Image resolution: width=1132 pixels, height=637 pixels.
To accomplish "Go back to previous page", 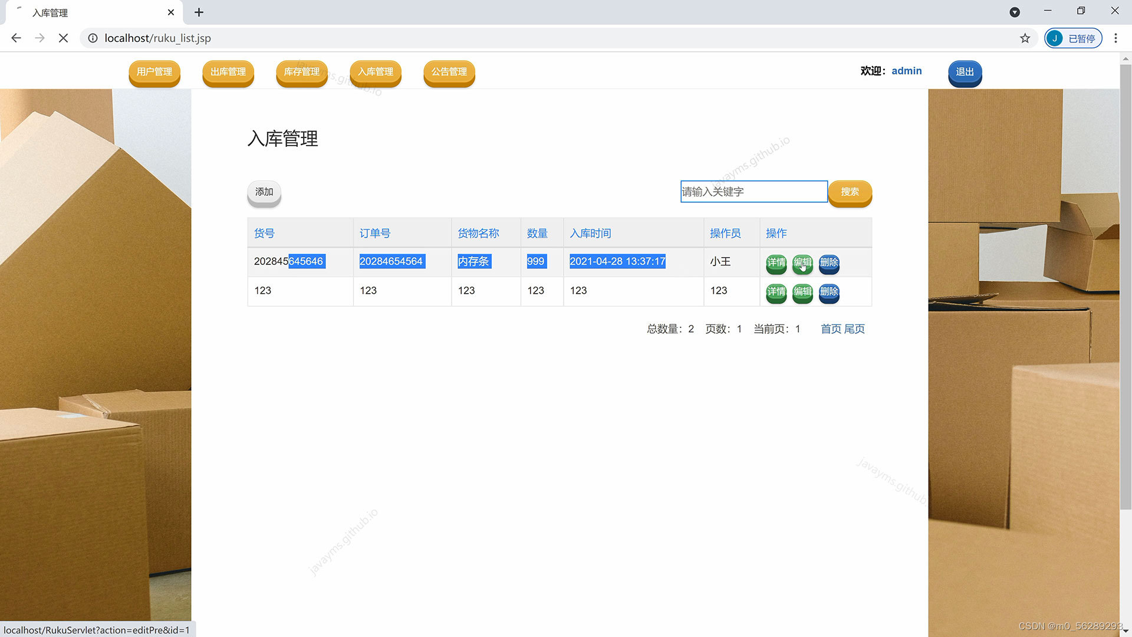I will click(16, 38).
